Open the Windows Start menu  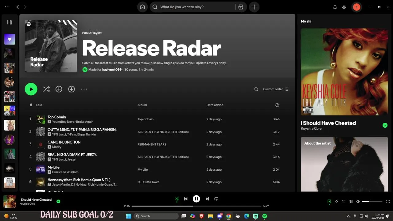tap(129, 216)
